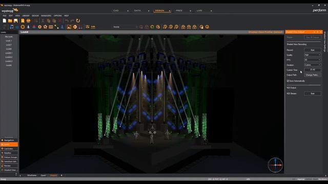The width and height of the screenshot is (328, 184).
Task: Expand the CAD mode dropdown arrow
Action: click(x=128, y=11)
